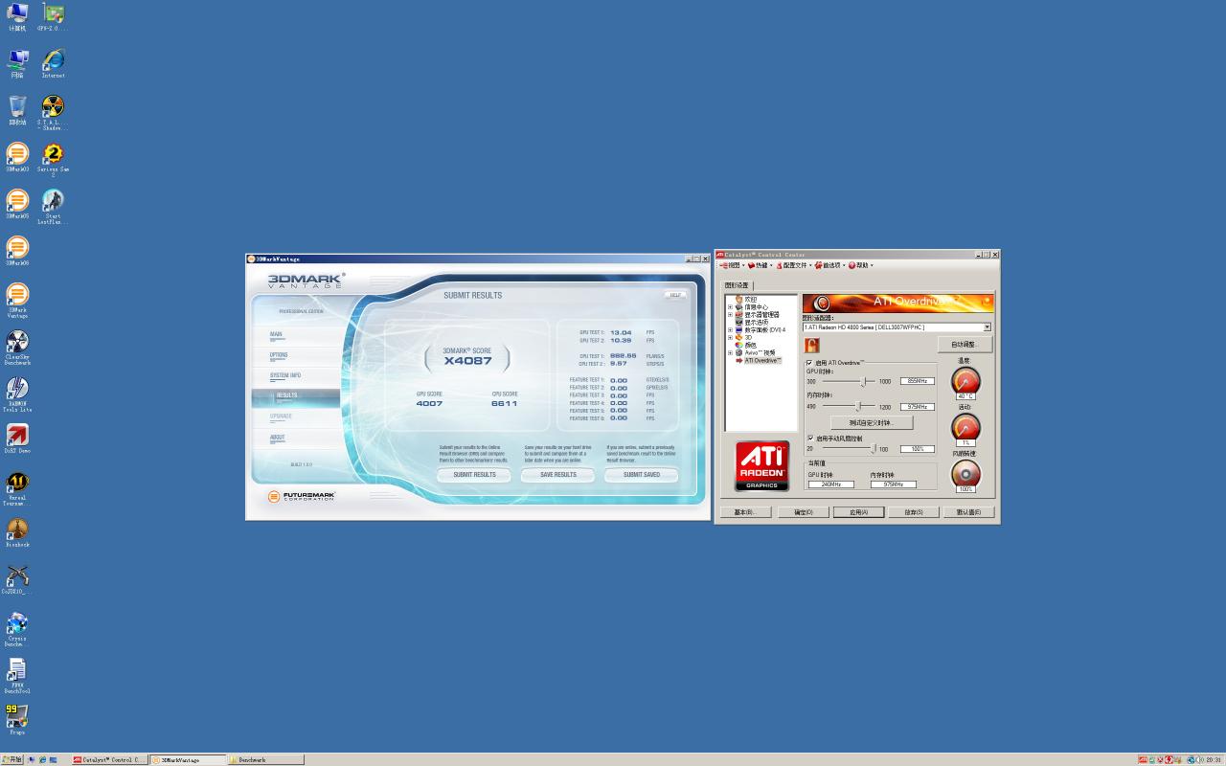This screenshot has height=766, width=1226.
Task: Click the ATI Radeon Graphics logo
Action: tap(761, 466)
